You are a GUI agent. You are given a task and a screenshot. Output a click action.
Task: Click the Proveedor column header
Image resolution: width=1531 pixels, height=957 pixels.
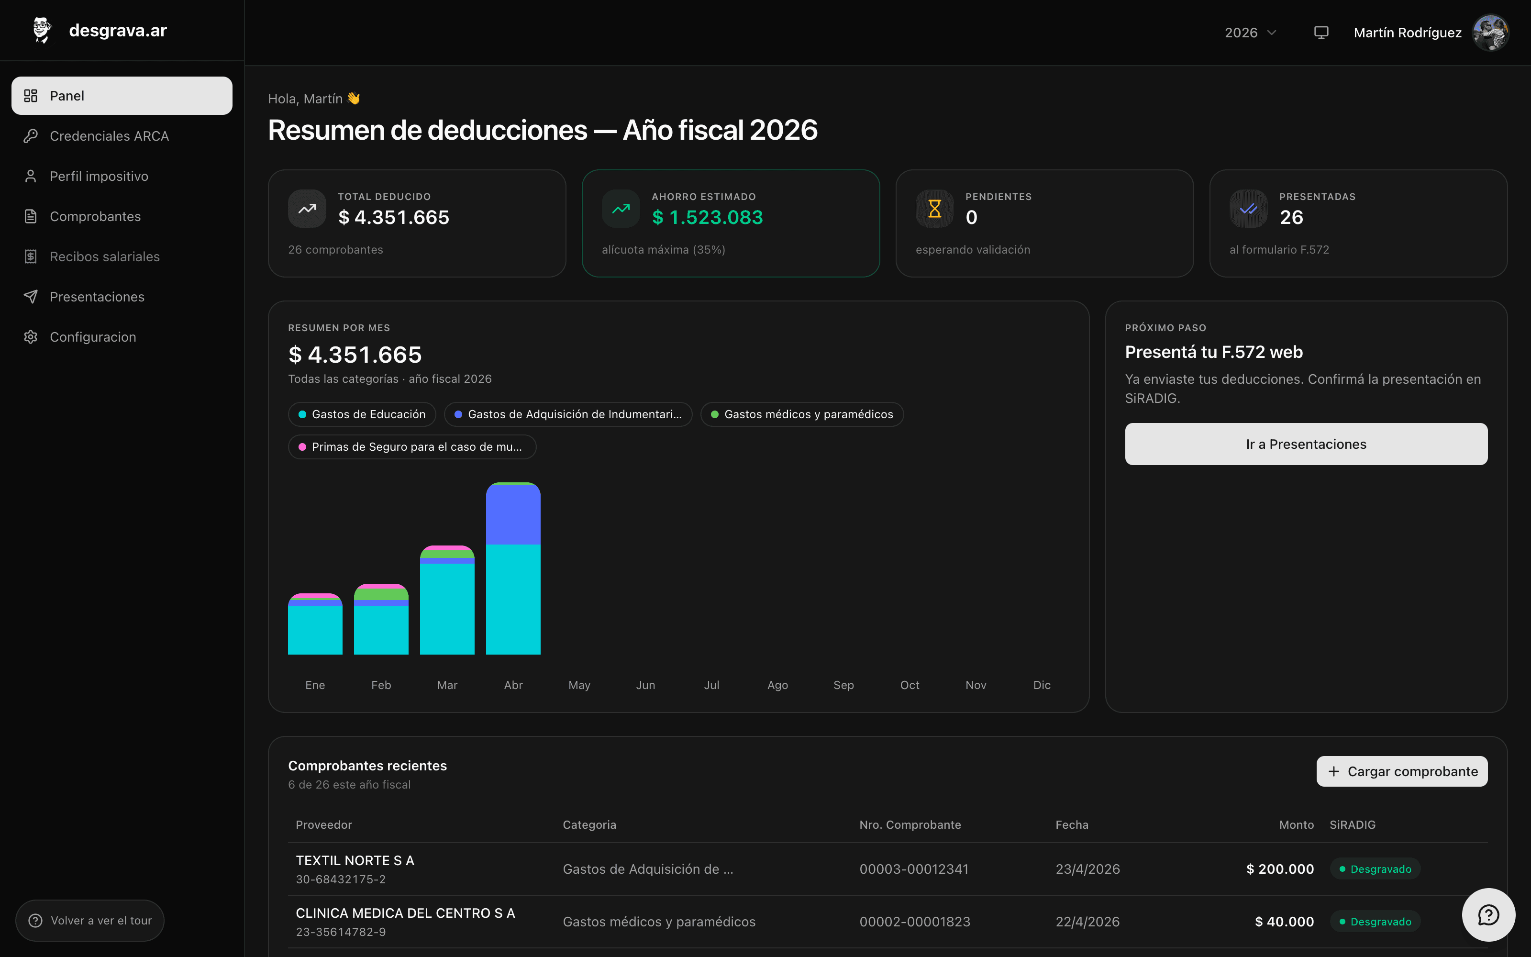tap(324, 825)
